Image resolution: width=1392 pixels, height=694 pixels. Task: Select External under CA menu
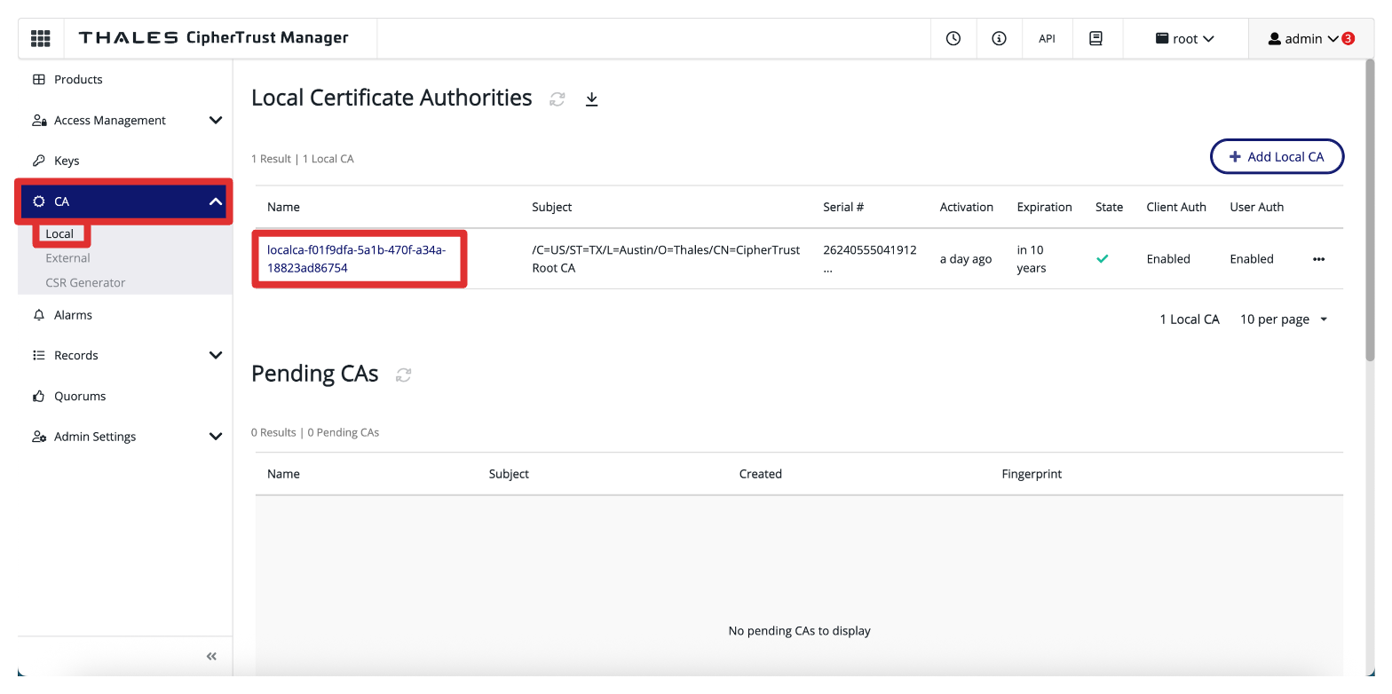tap(68, 258)
